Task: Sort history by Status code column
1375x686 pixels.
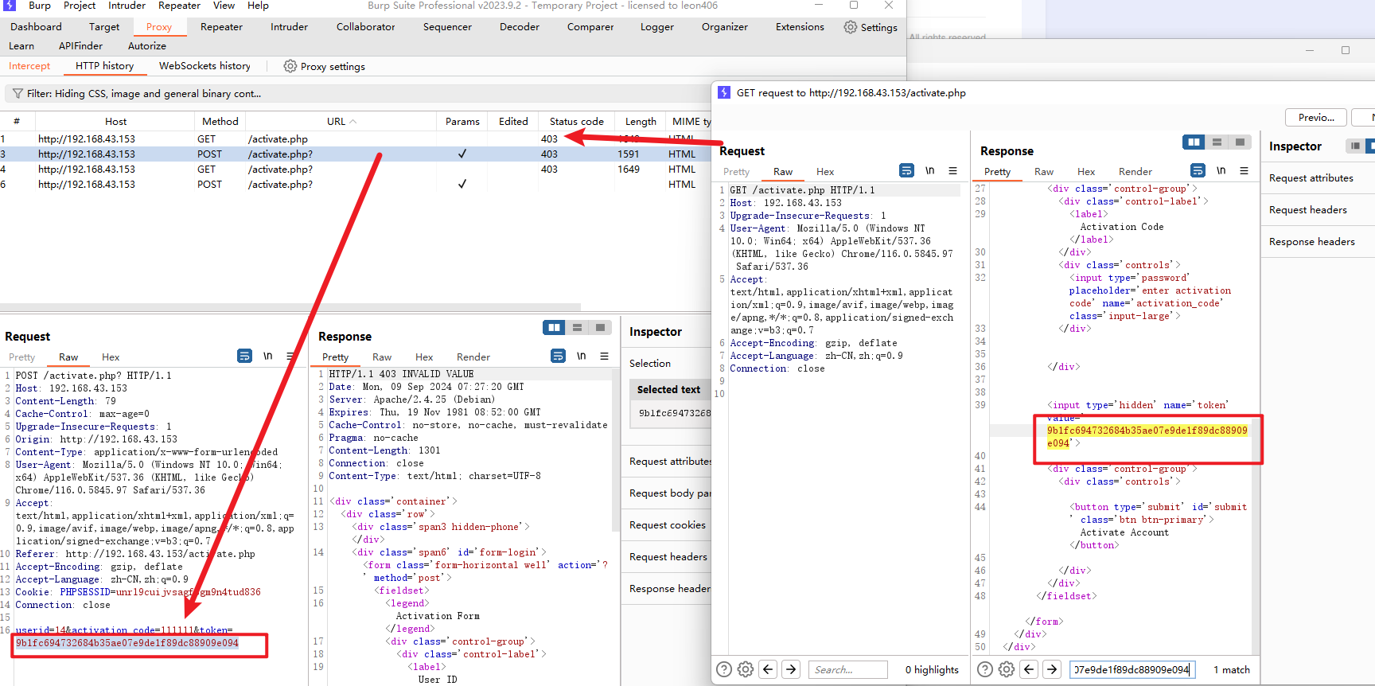Action: 576,122
